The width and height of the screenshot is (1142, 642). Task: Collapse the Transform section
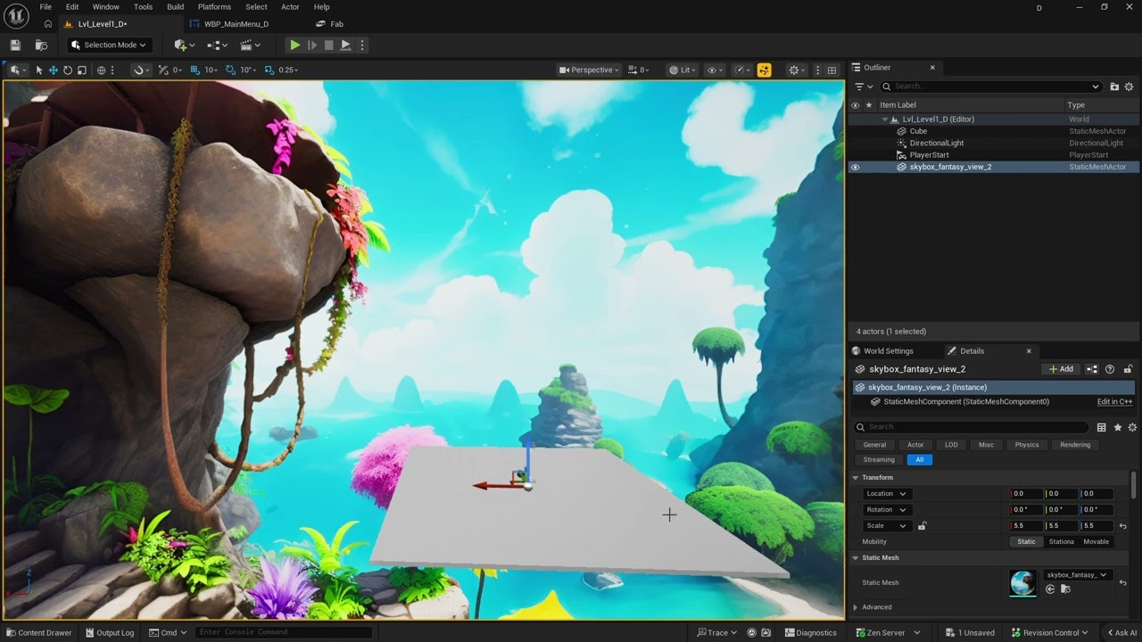click(856, 478)
